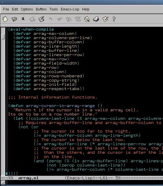
Task: Click the 'Return t if the cursor' docstring
Action: [x=76, y=110]
